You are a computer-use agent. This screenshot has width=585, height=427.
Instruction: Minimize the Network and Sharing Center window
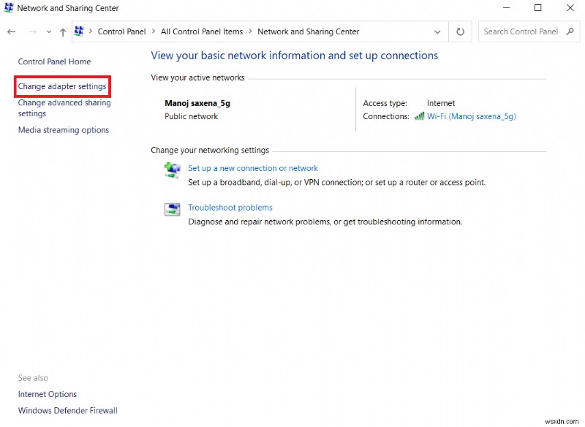coord(506,8)
